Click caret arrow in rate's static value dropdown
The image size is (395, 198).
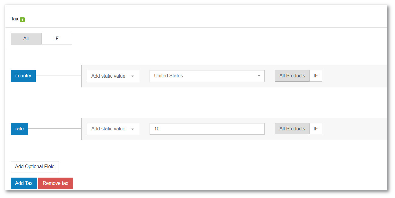(x=132, y=129)
